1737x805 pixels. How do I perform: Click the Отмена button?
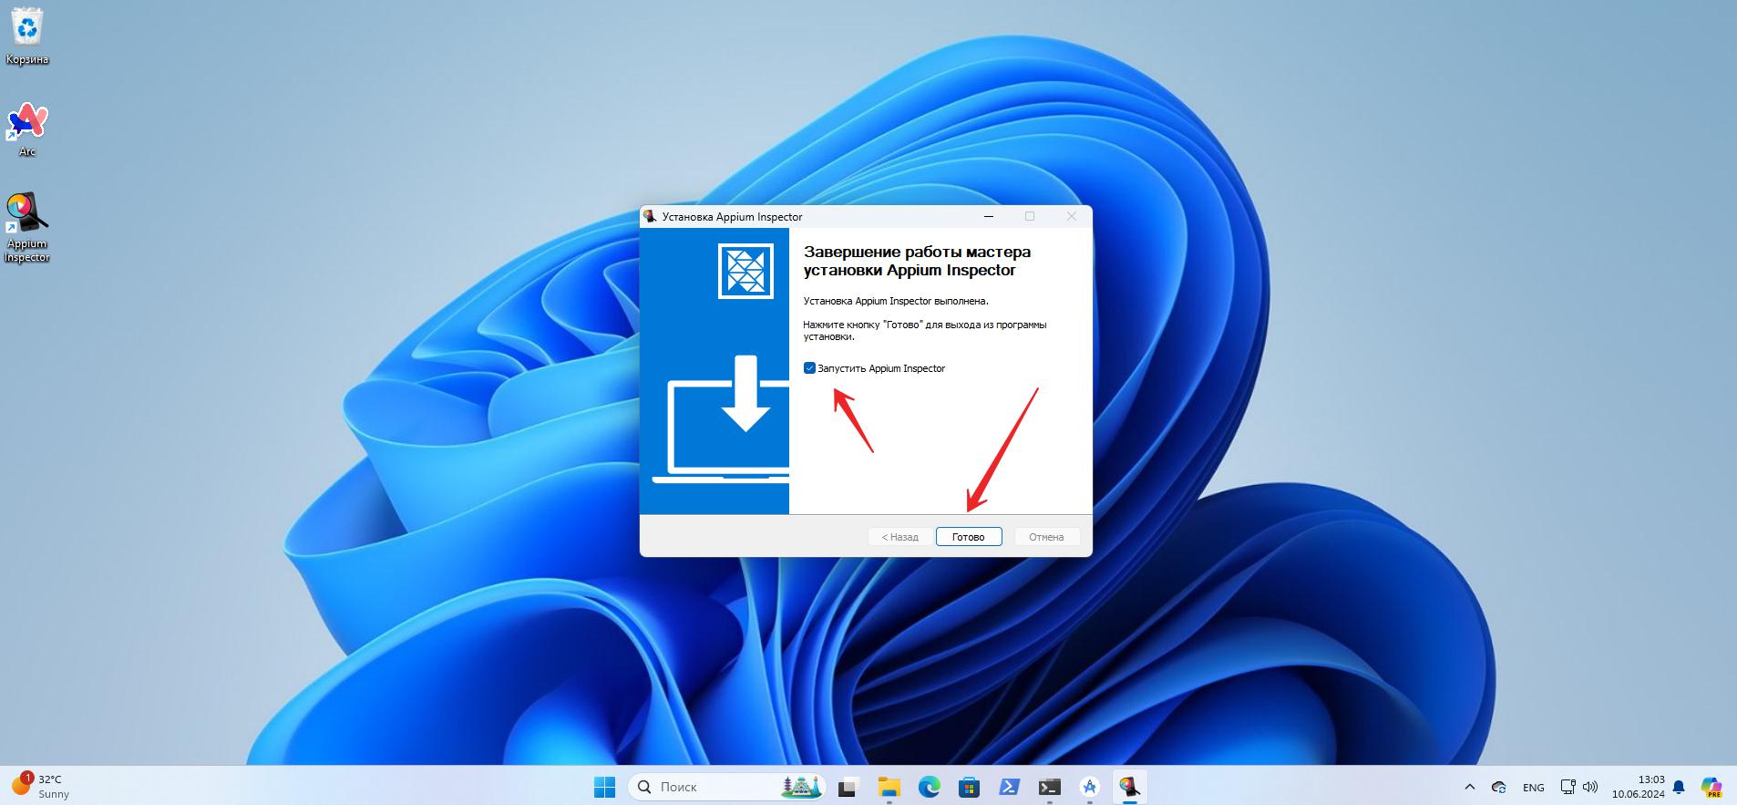click(1046, 537)
